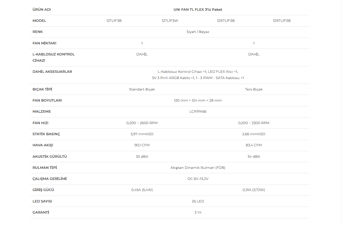Select the 3,97 mmH2O static pressure value
The height and width of the screenshot is (225, 342).
click(x=142, y=134)
